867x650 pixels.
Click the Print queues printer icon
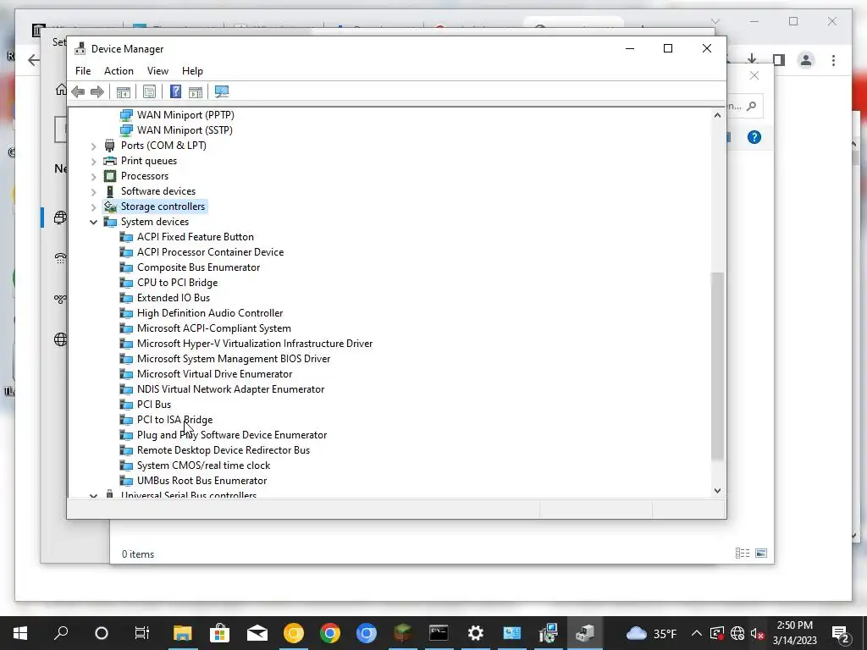(x=110, y=161)
